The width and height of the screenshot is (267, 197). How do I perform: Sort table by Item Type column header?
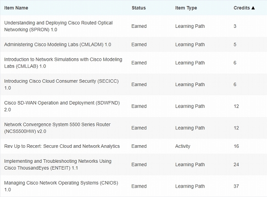click(186, 8)
